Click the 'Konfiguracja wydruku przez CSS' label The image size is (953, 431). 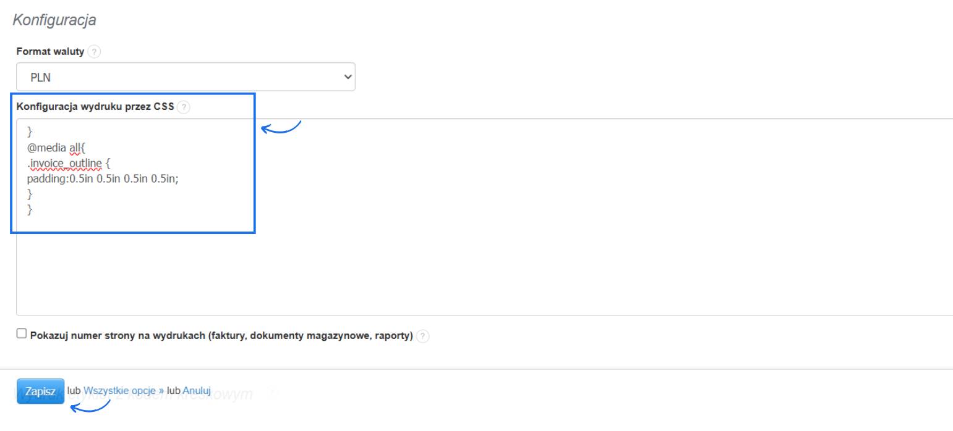[95, 107]
